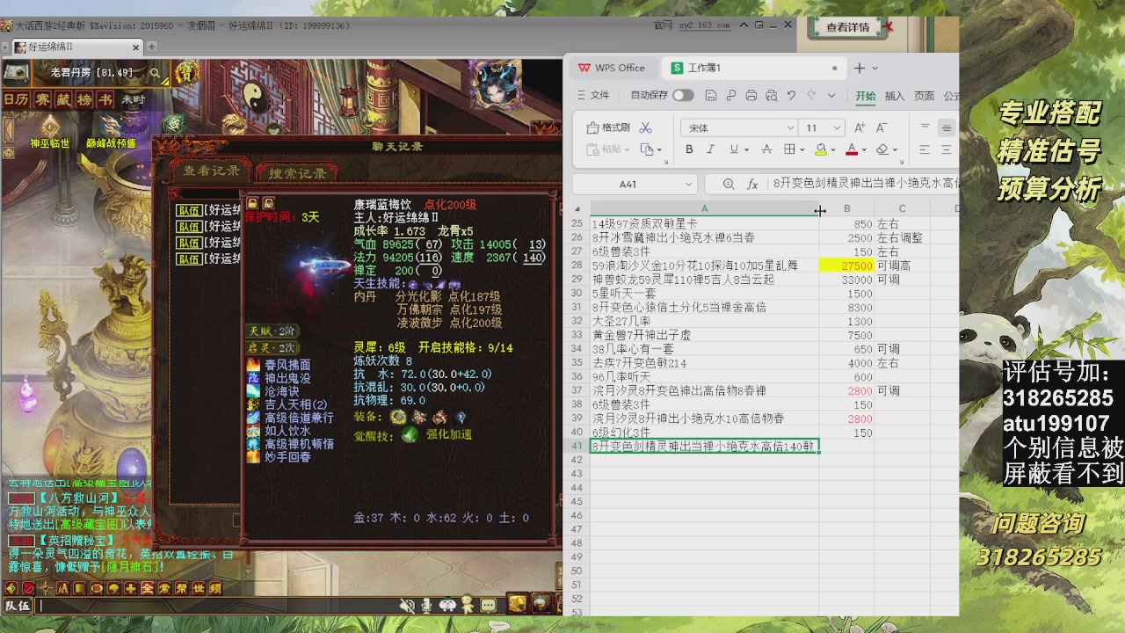The width and height of the screenshot is (1125, 633).
Task: Open the font color dropdown arrow
Action: pyautogui.click(x=863, y=149)
